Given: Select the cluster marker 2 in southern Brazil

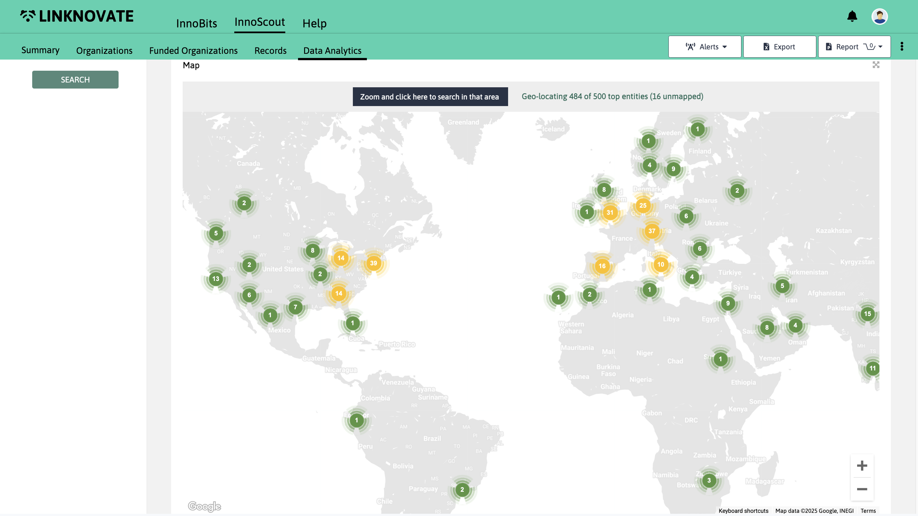Looking at the screenshot, I should click(462, 490).
